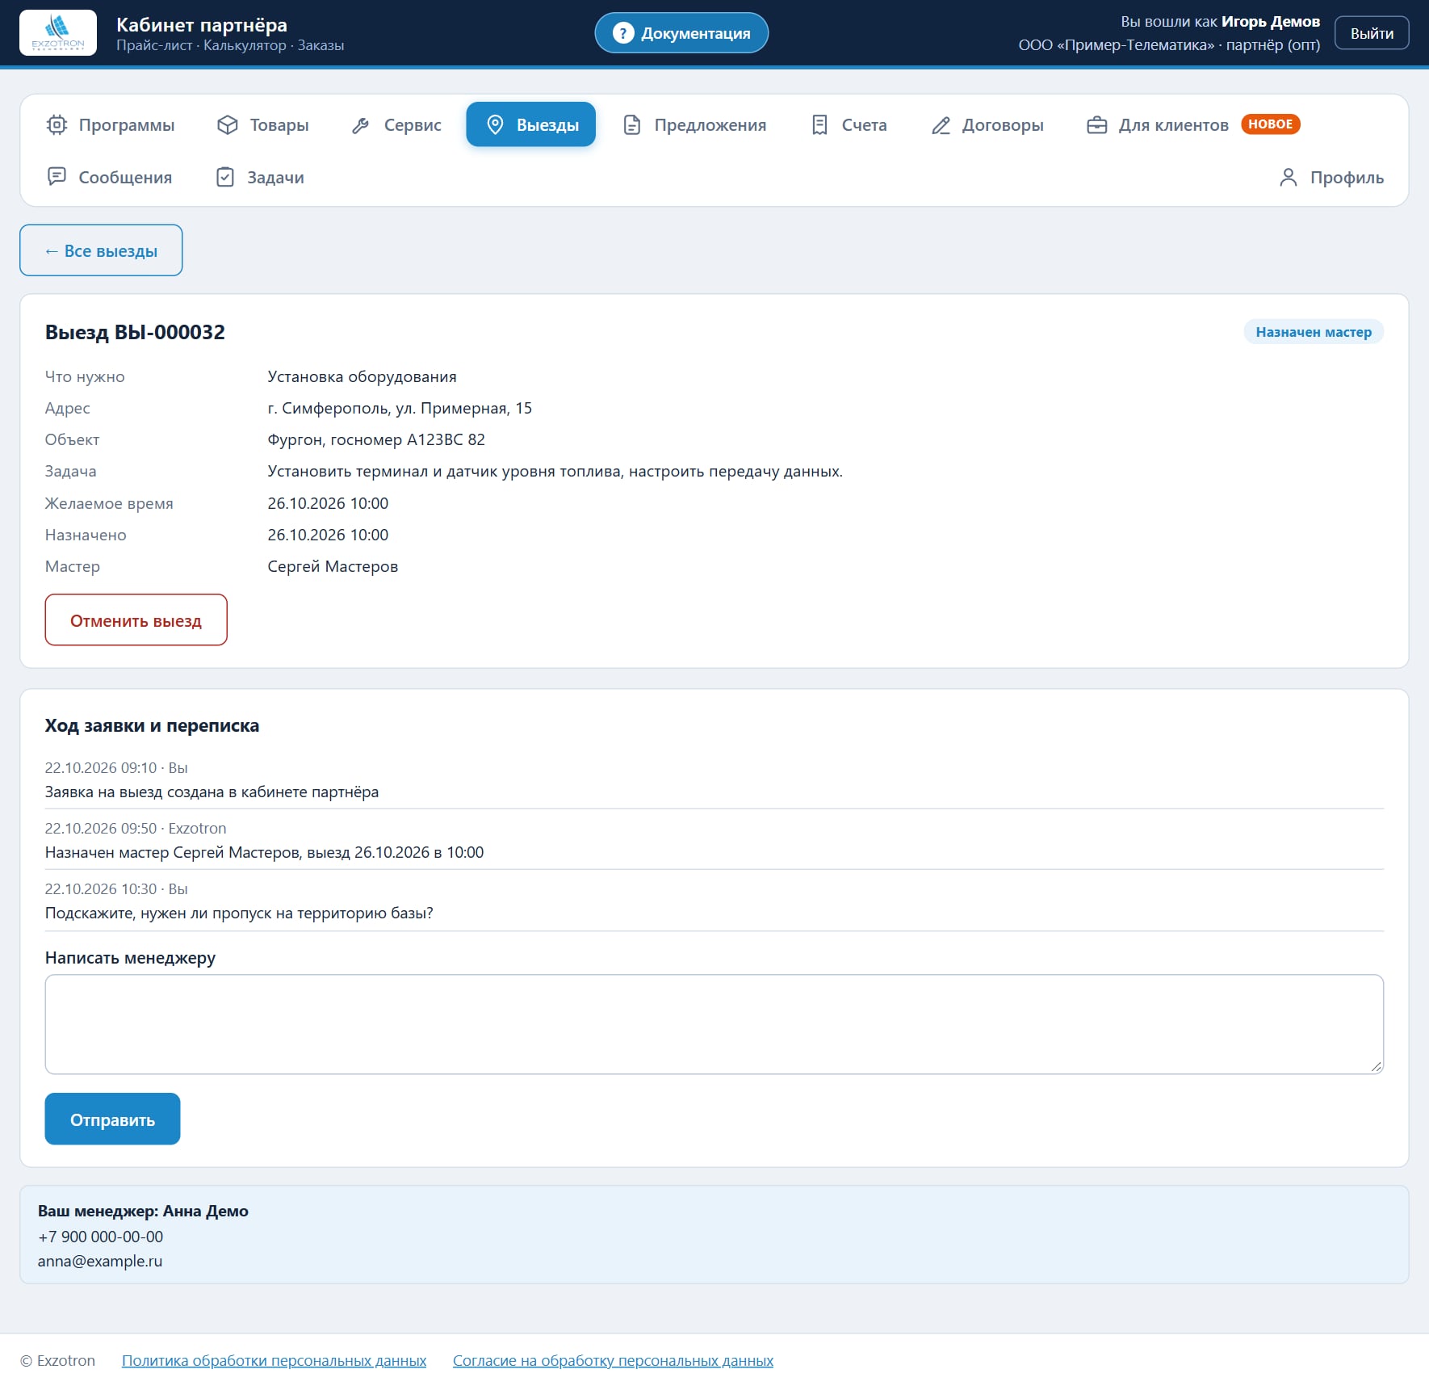Send the message with Отправить
This screenshot has width=1429, height=1386.
[112, 1119]
